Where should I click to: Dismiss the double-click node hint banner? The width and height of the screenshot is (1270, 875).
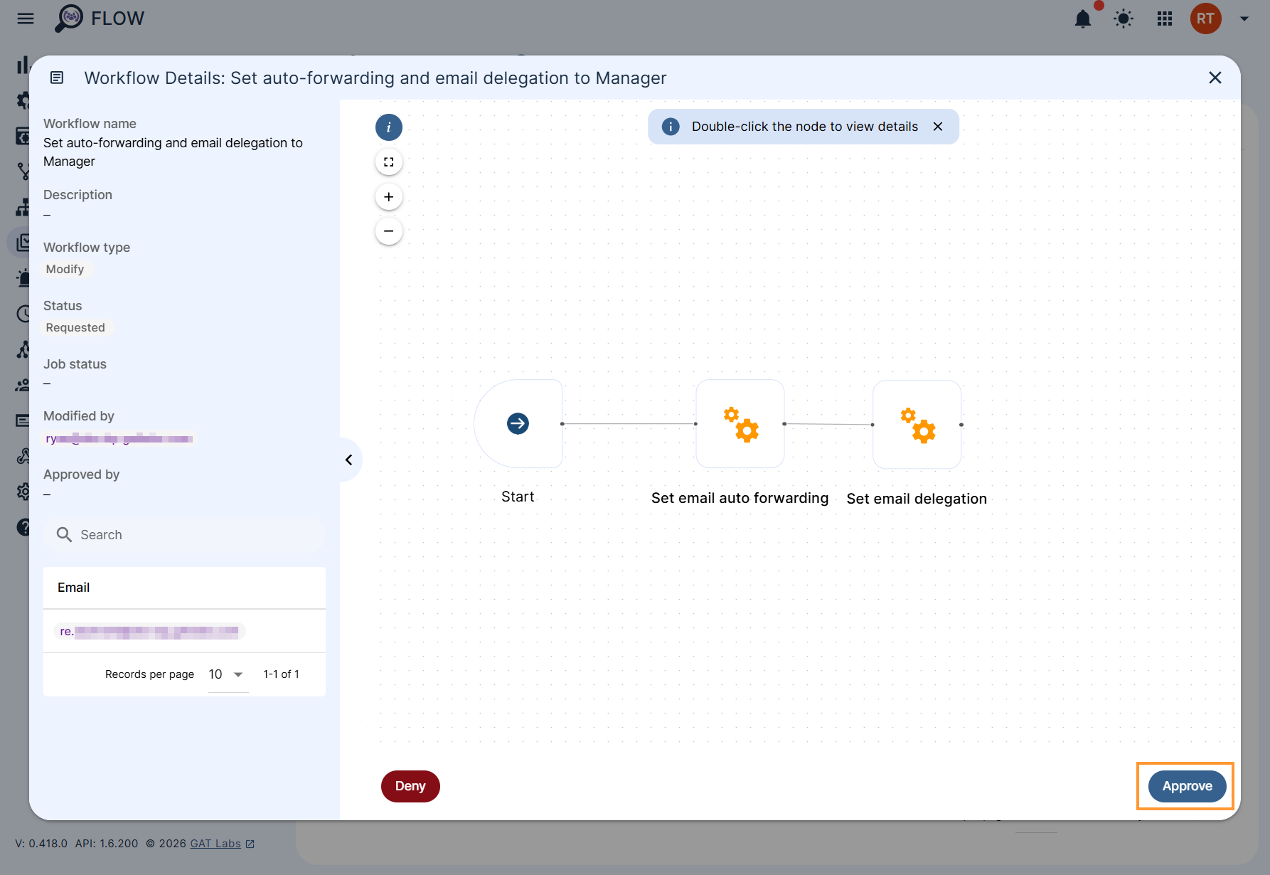pos(938,127)
